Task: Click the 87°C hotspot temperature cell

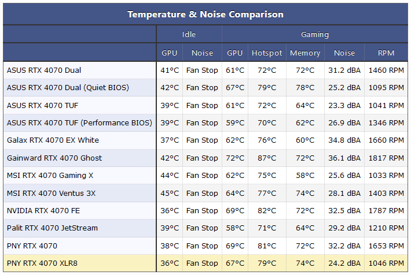Action: (x=267, y=158)
